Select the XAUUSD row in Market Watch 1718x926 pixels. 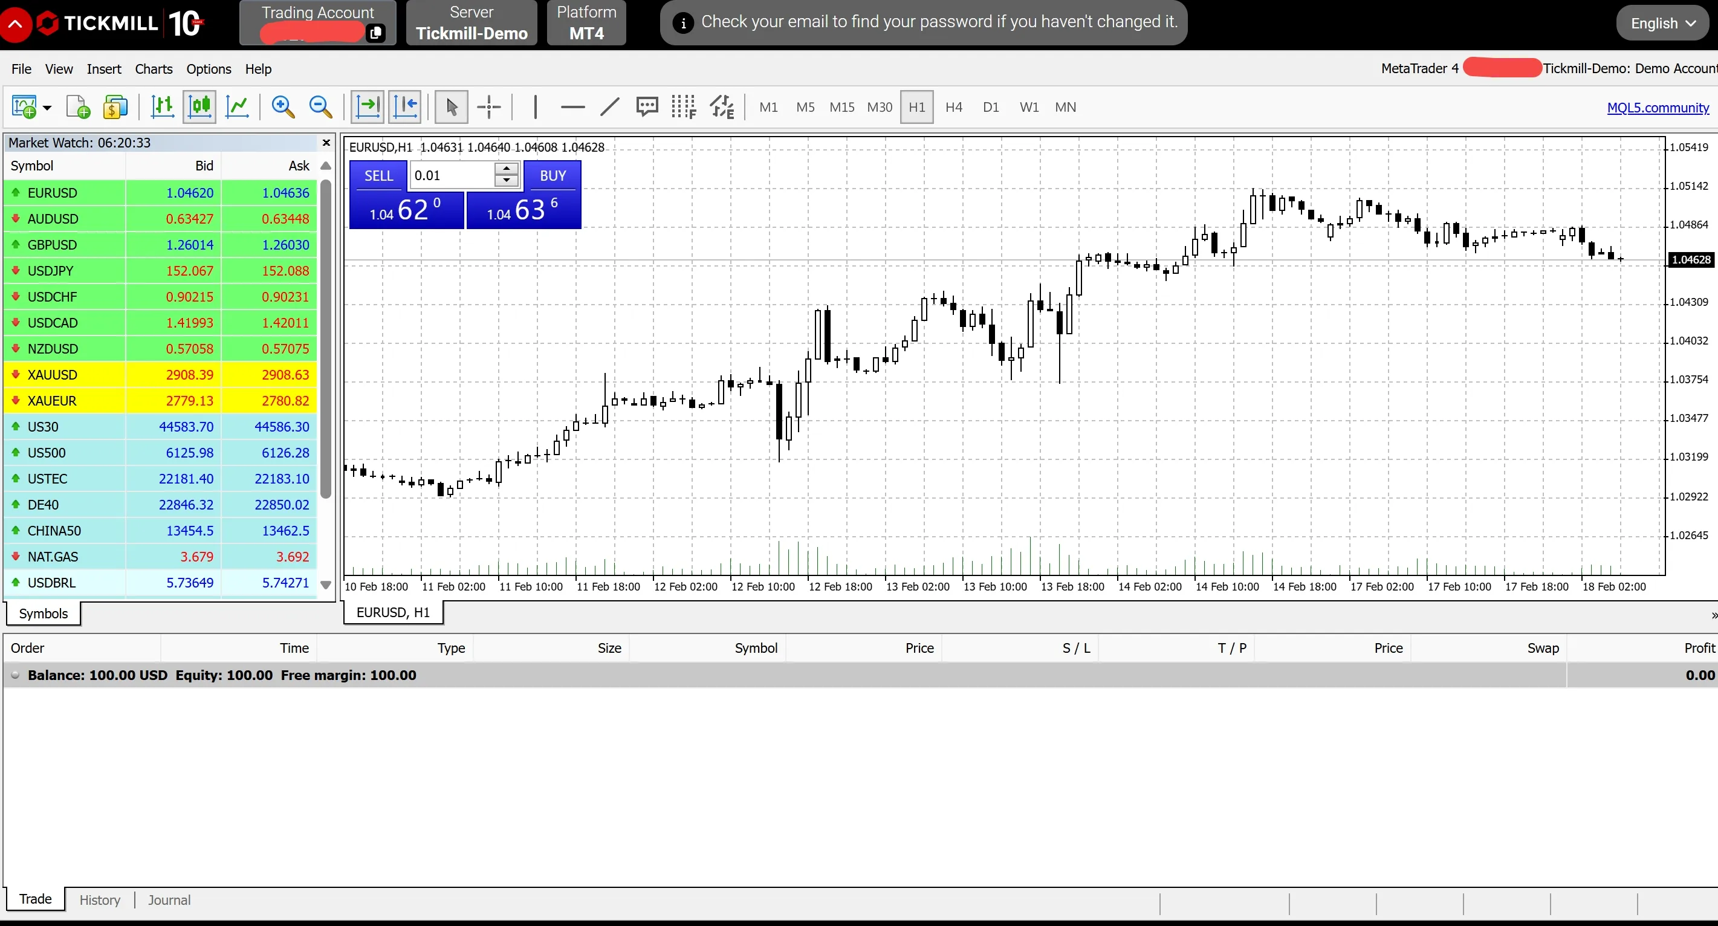pos(160,375)
